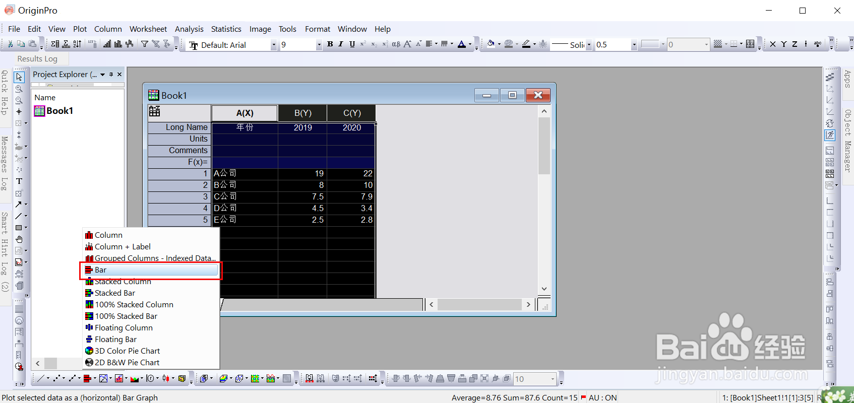Choose Column + Label plot option
The width and height of the screenshot is (854, 403).
pyautogui.click(x=151, y=247)
